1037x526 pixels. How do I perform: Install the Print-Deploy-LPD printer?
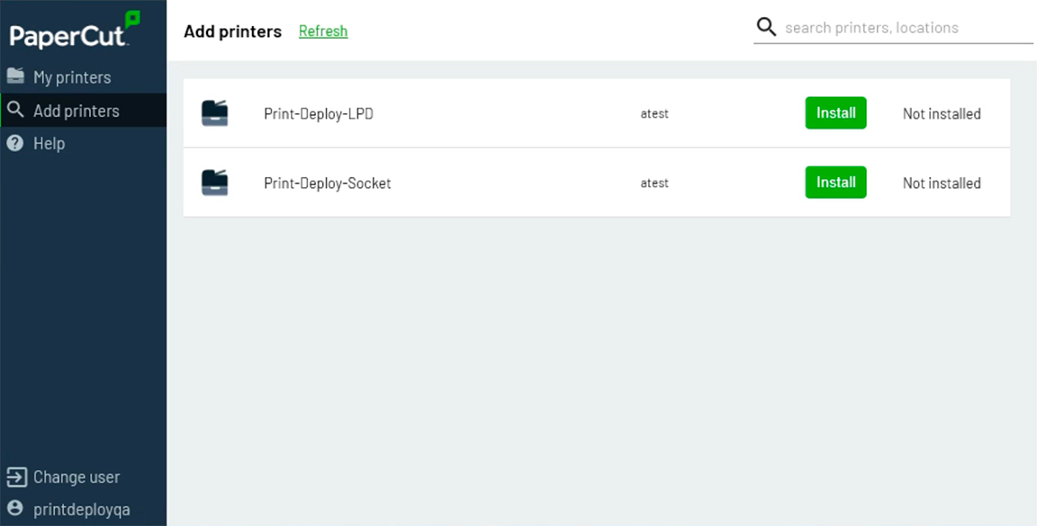pos(835,113)
